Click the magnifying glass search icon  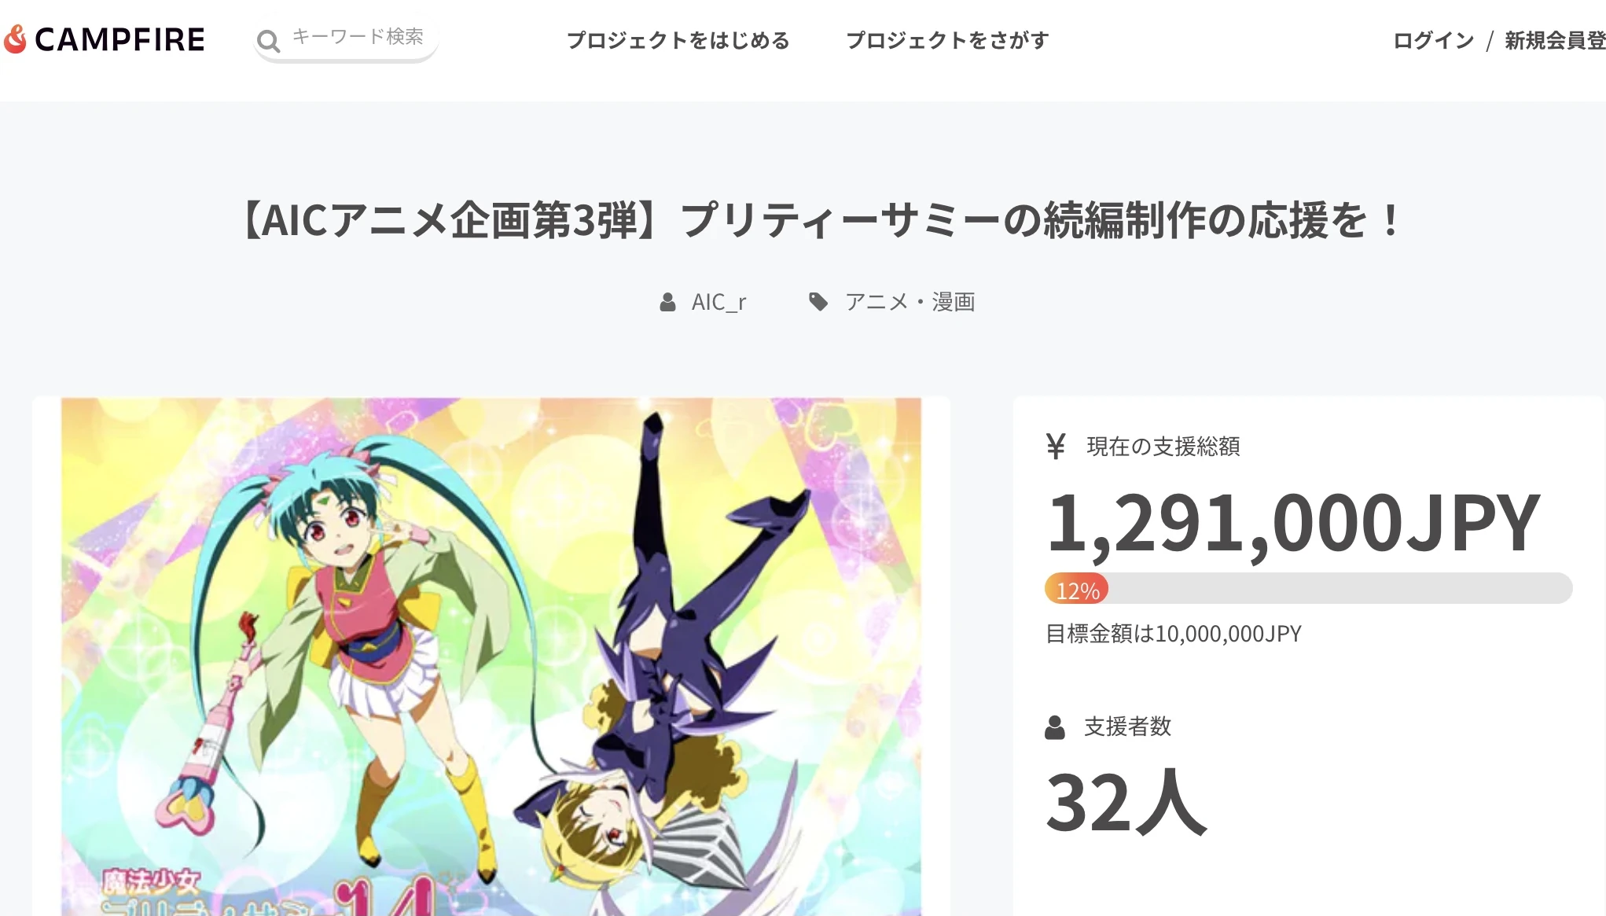point(269,40)
